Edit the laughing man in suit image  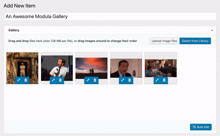tap(123, 80)
